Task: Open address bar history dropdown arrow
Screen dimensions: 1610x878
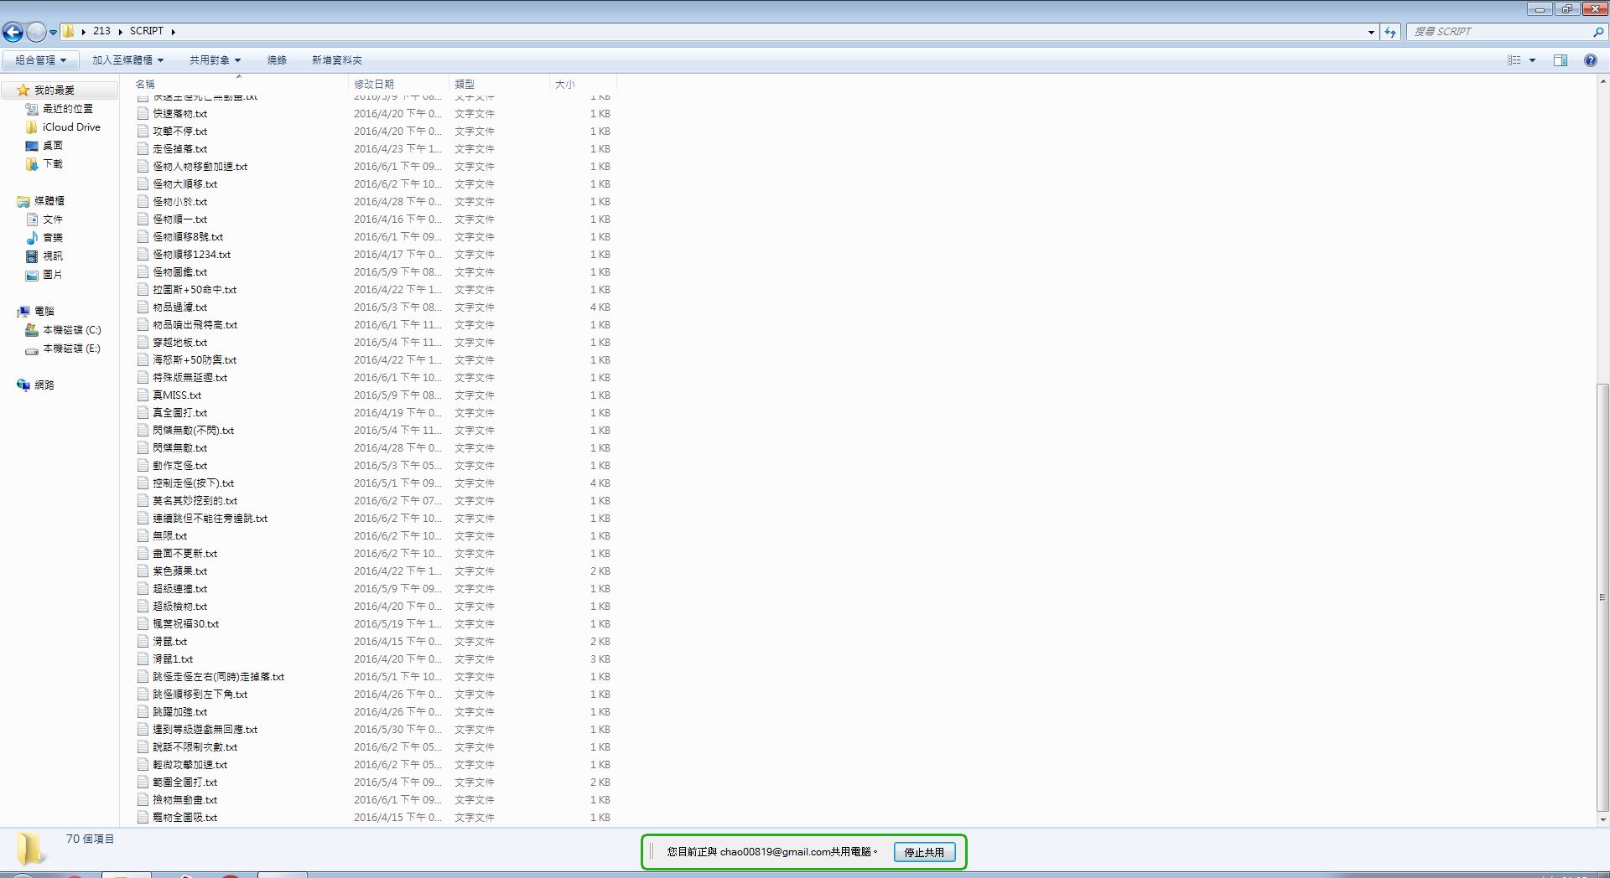Action: (1371, 32)
